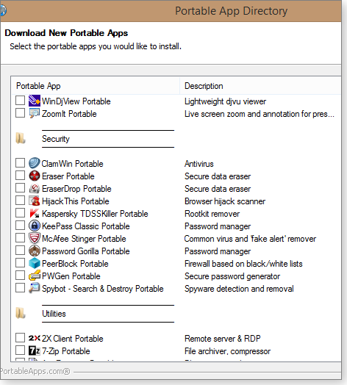
Task: Click the 'Remote server & RDP' description
Action: point(223,339)
